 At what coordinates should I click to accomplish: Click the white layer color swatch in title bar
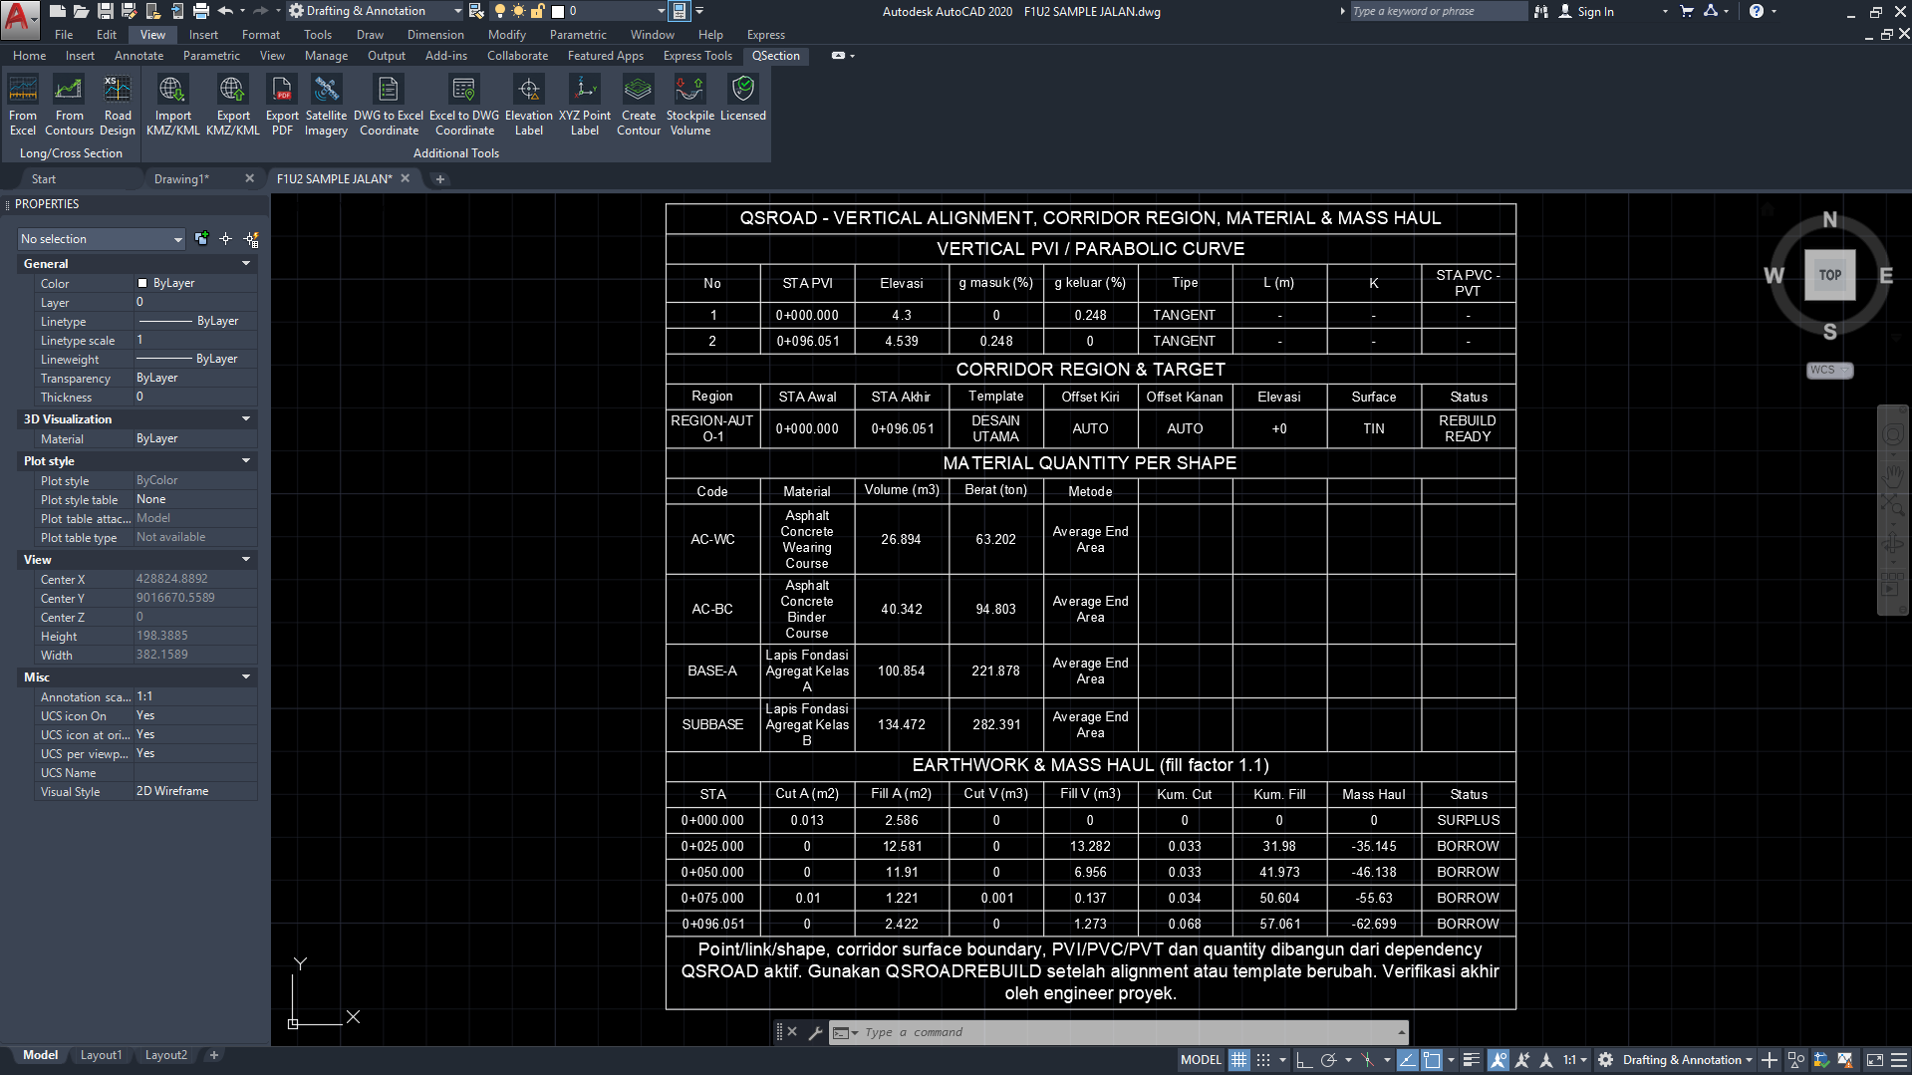coord(558,11)
